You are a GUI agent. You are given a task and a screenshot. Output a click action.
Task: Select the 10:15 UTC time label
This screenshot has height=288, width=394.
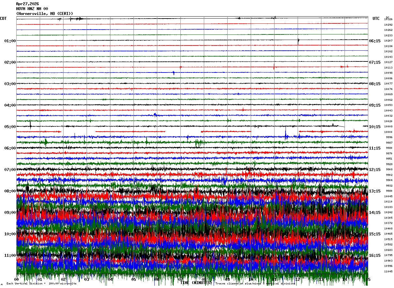coord(375,127)
